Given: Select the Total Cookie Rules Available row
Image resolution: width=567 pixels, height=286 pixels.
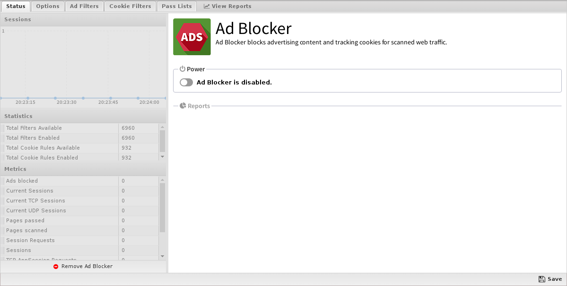Looking at the screenshot, I should (79, 148).
